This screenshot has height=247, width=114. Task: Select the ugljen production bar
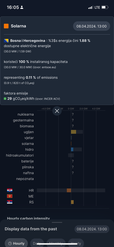coord(73,132)
